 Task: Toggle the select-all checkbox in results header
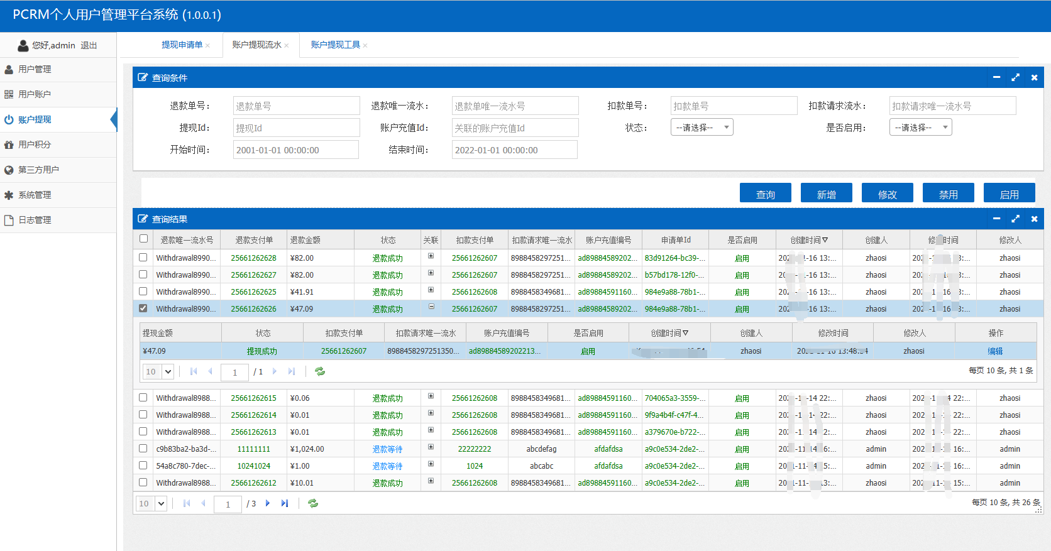pos(143,239)
